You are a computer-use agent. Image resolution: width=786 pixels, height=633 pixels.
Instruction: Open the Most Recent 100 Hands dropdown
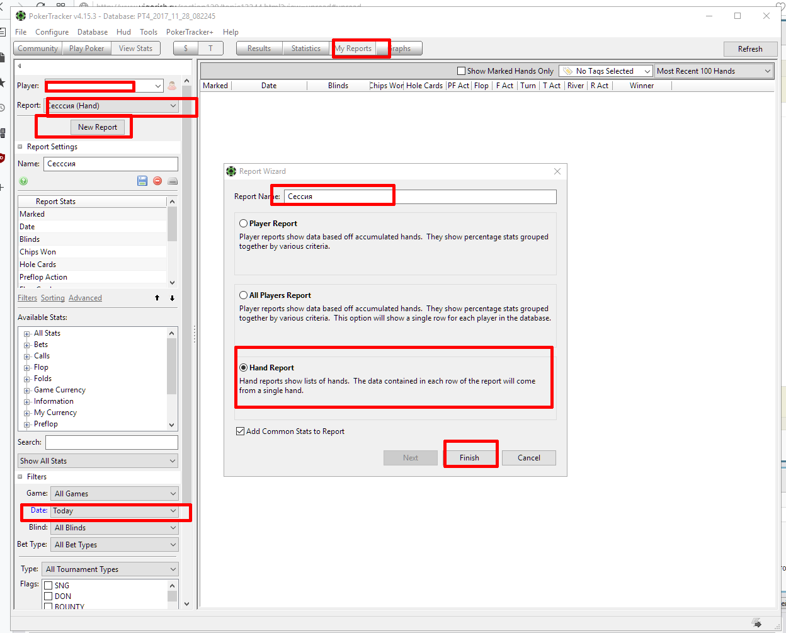714,71
